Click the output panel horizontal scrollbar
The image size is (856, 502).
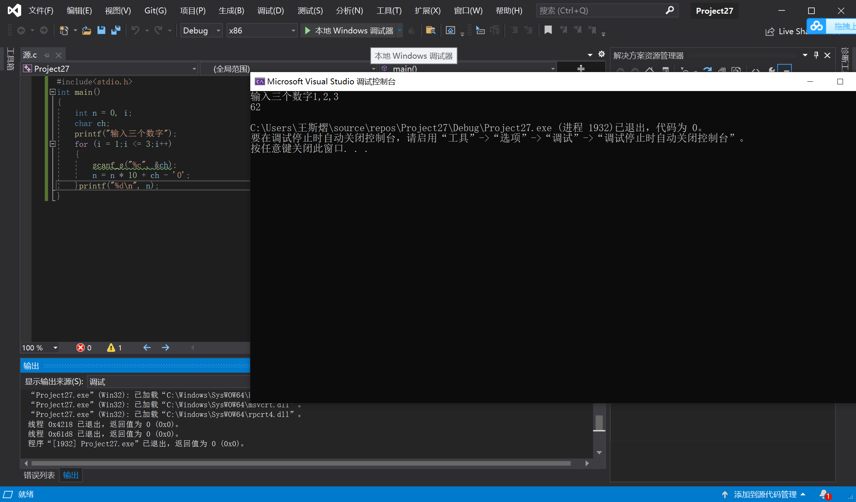[x=301, y=463]
